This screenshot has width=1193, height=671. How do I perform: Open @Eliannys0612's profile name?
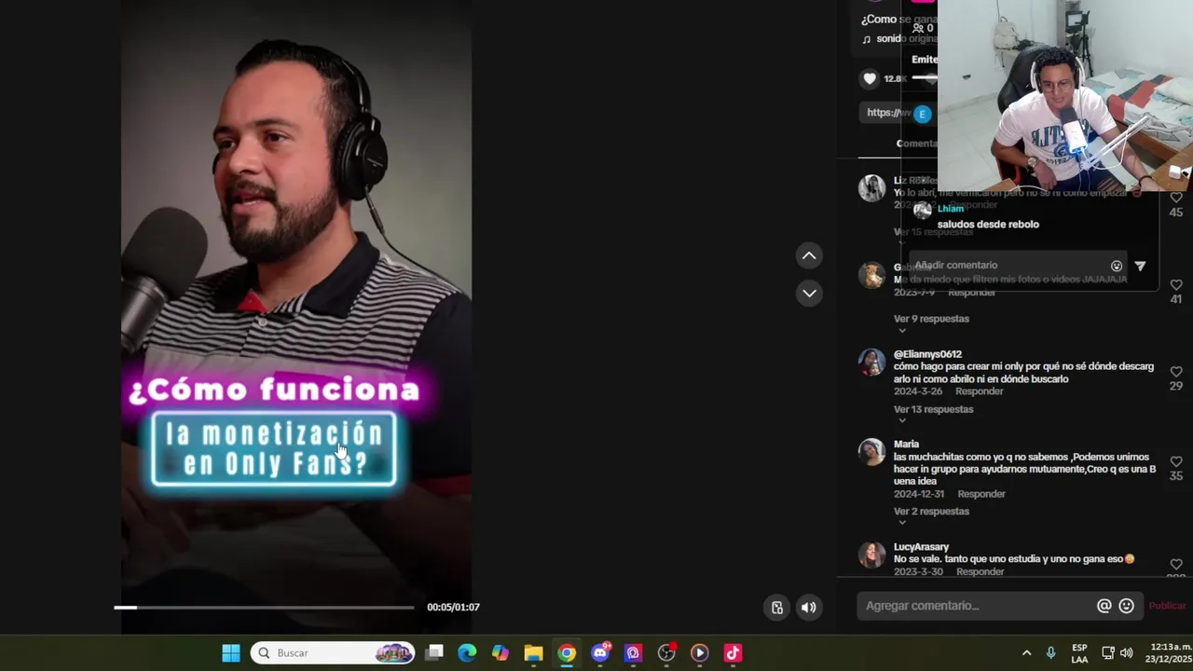pyautogui.click(x=927, y=354)
